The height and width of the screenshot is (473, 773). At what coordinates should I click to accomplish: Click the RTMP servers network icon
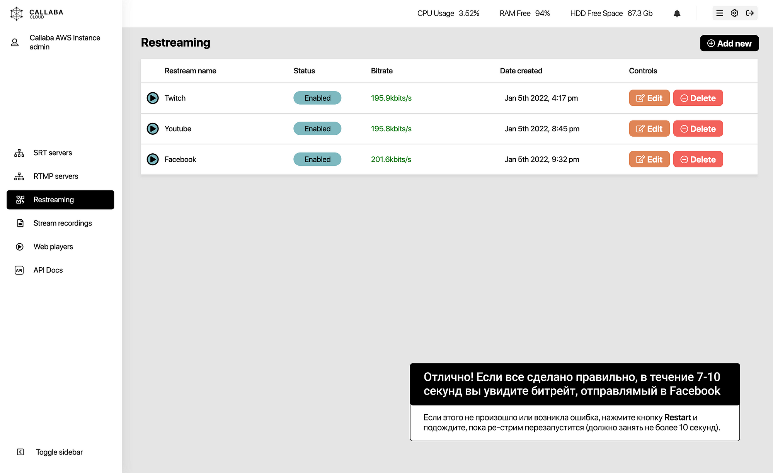[x=19, y=176]
